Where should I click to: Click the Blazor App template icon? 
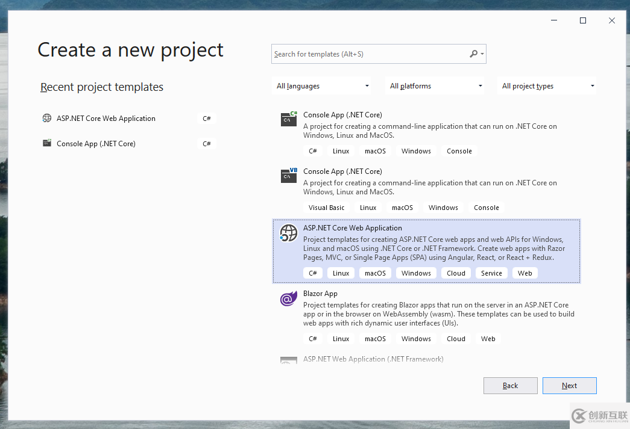point(289,298)
